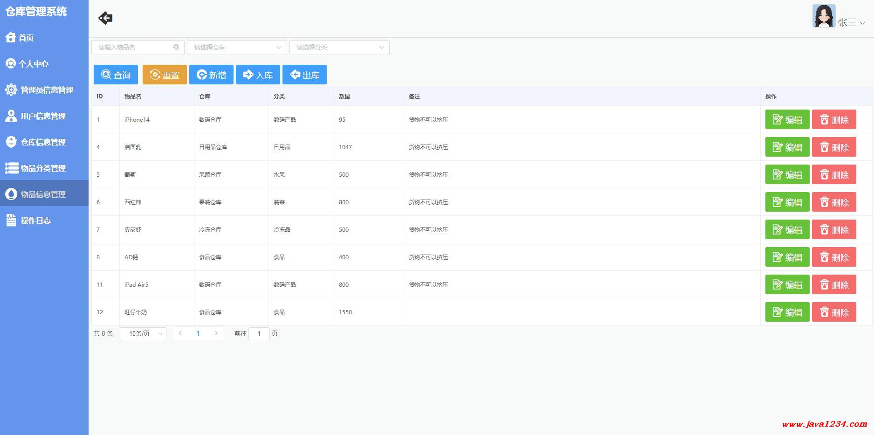Delete the AD钙 row

tap(834, 257)
